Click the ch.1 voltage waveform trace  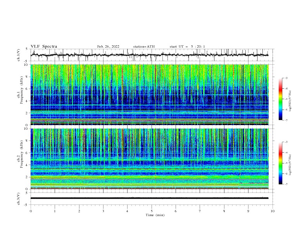(150, 55)
